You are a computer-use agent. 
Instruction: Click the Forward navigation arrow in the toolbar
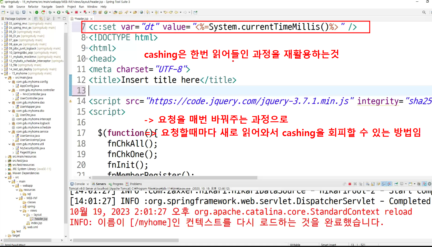[185, 12]
